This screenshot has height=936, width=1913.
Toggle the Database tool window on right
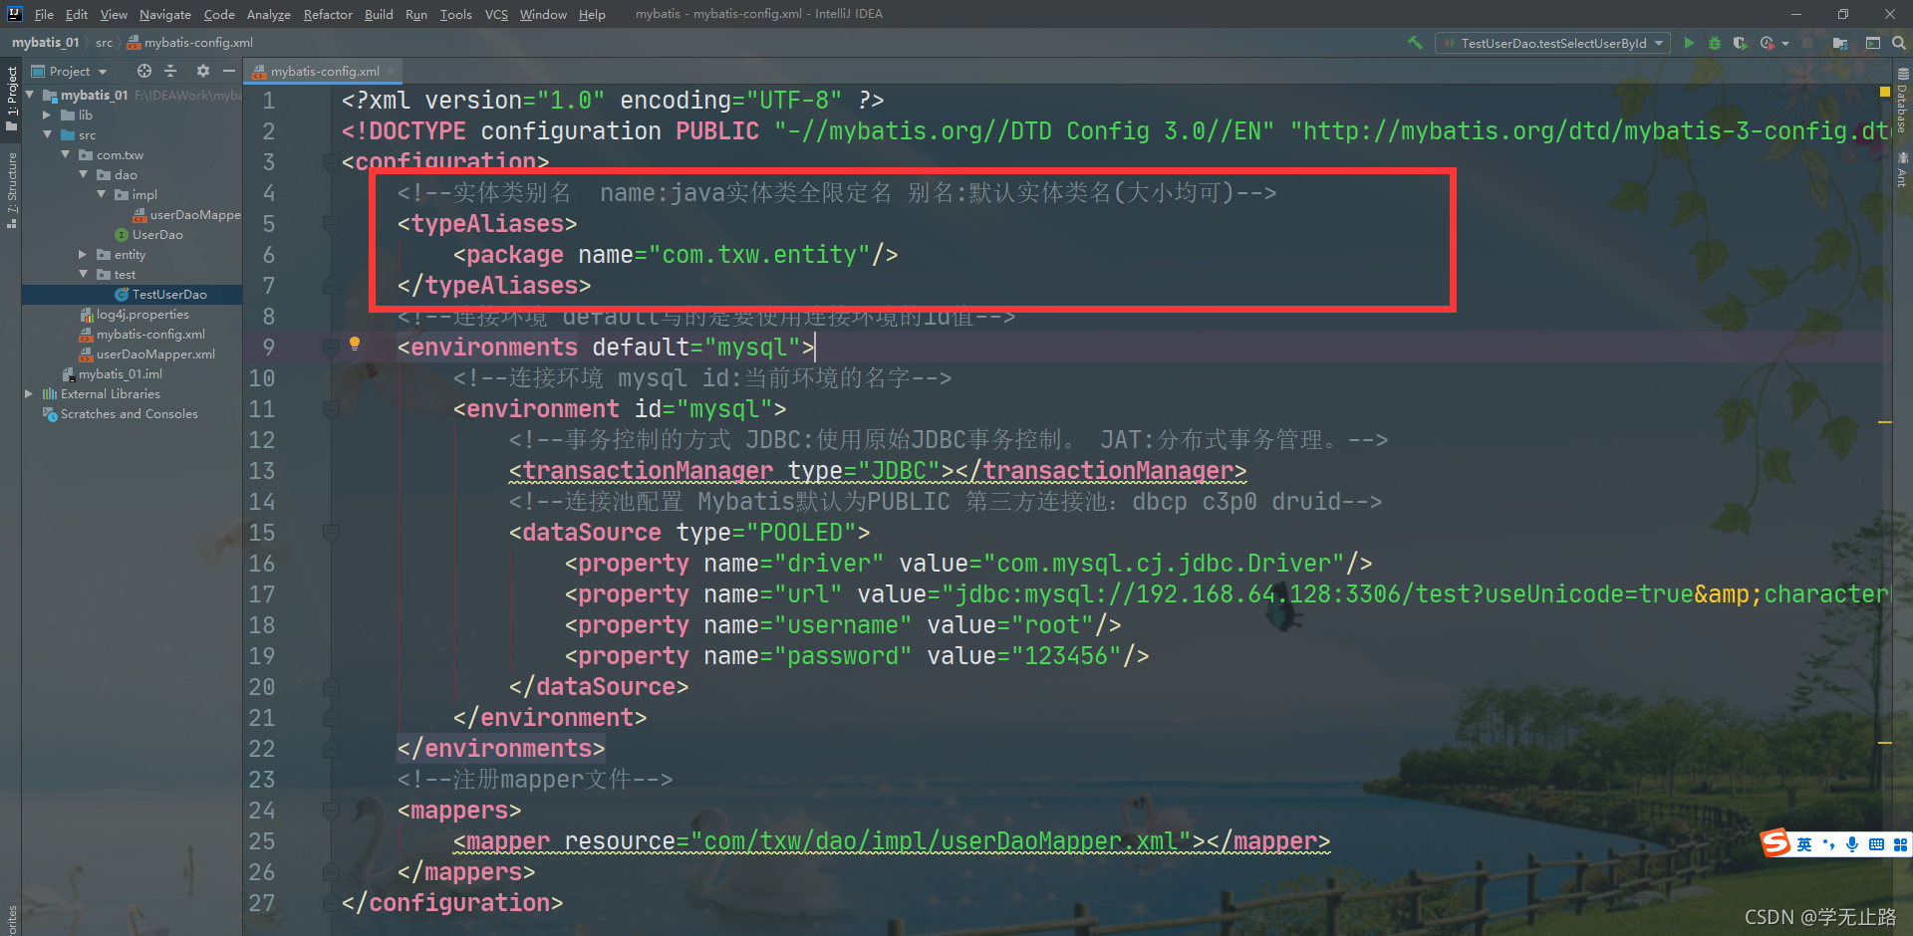(1902, 102)
